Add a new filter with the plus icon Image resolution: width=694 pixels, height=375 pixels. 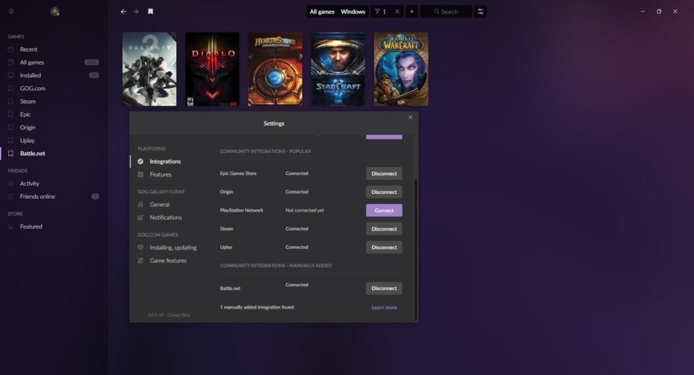(x=411, y=12)
